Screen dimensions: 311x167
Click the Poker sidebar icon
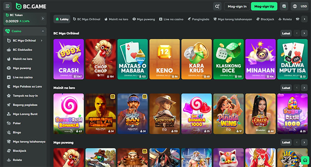[9, 123]
